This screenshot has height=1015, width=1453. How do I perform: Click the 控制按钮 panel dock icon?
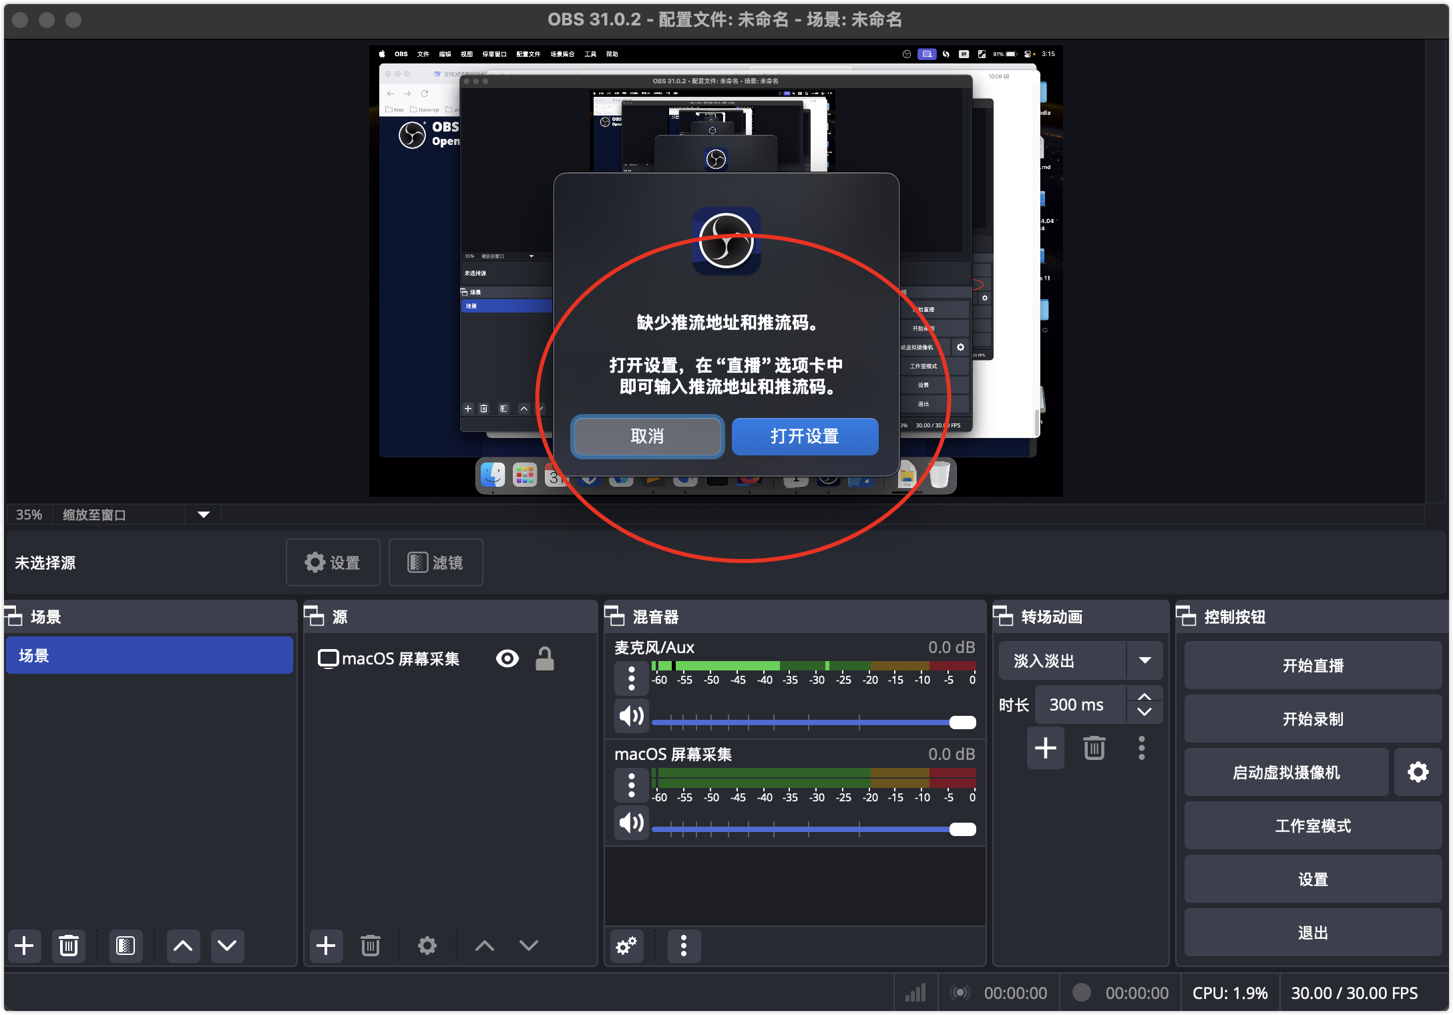(1187, 616)
